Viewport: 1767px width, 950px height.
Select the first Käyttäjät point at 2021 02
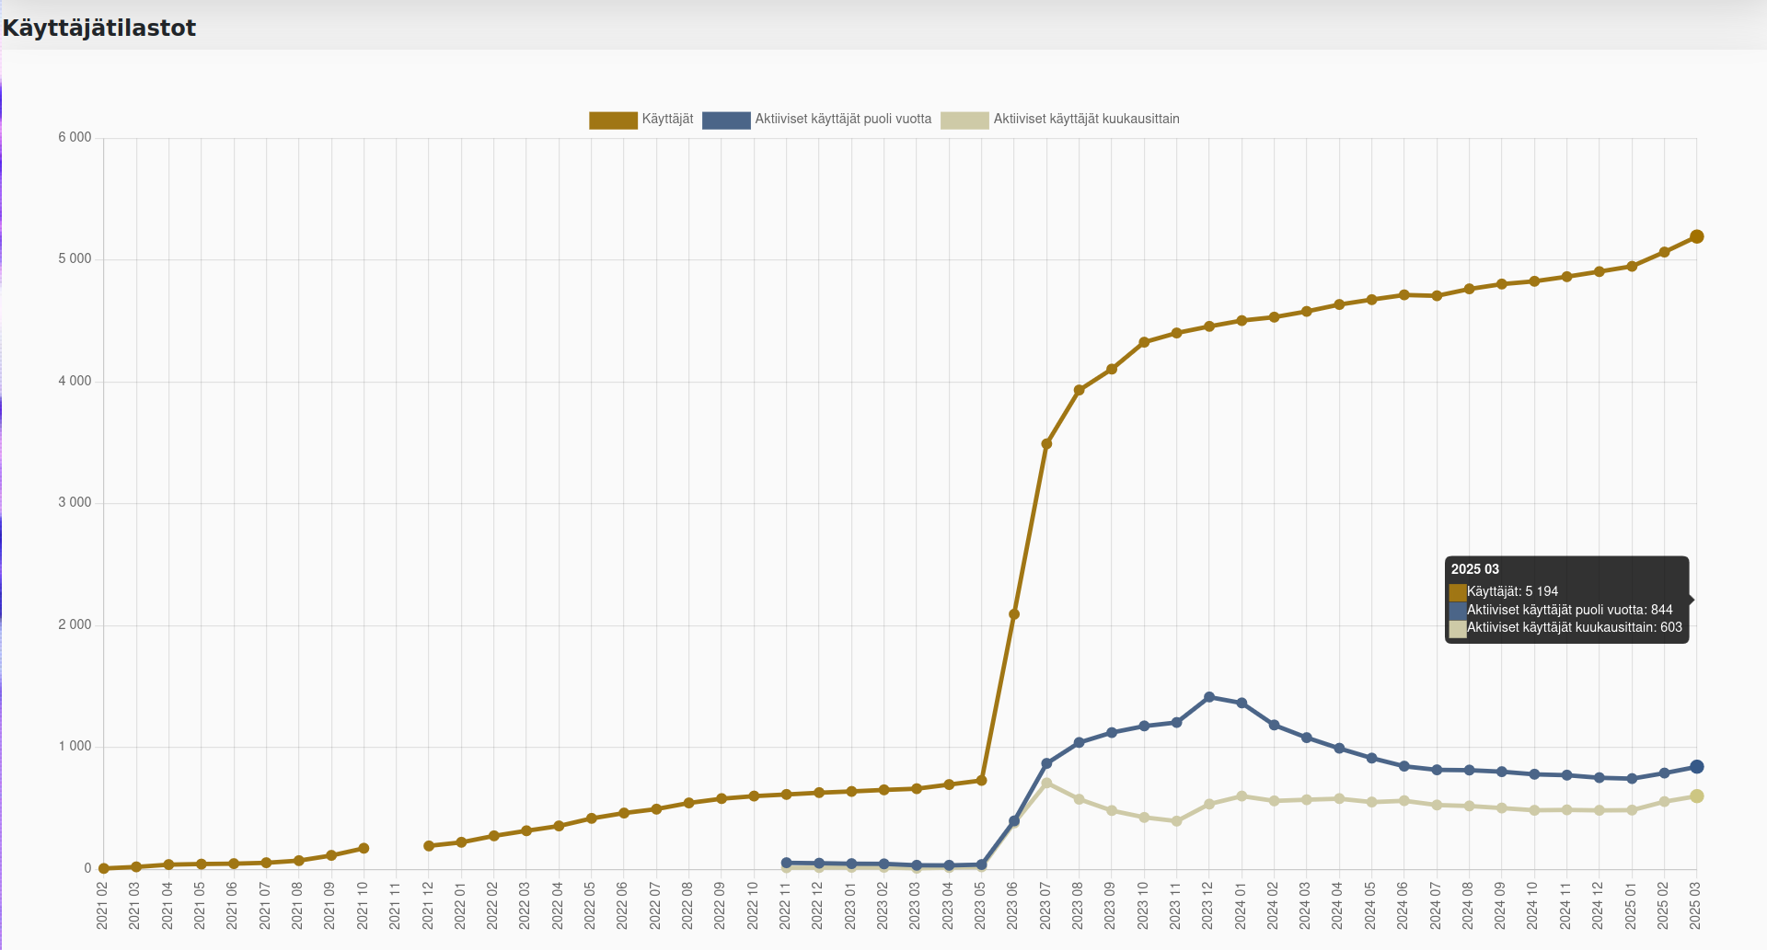[x=104, y=868]
